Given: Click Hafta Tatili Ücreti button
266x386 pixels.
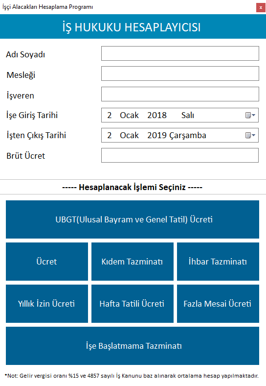Looking at the screenshot, I should click(133, 304).
